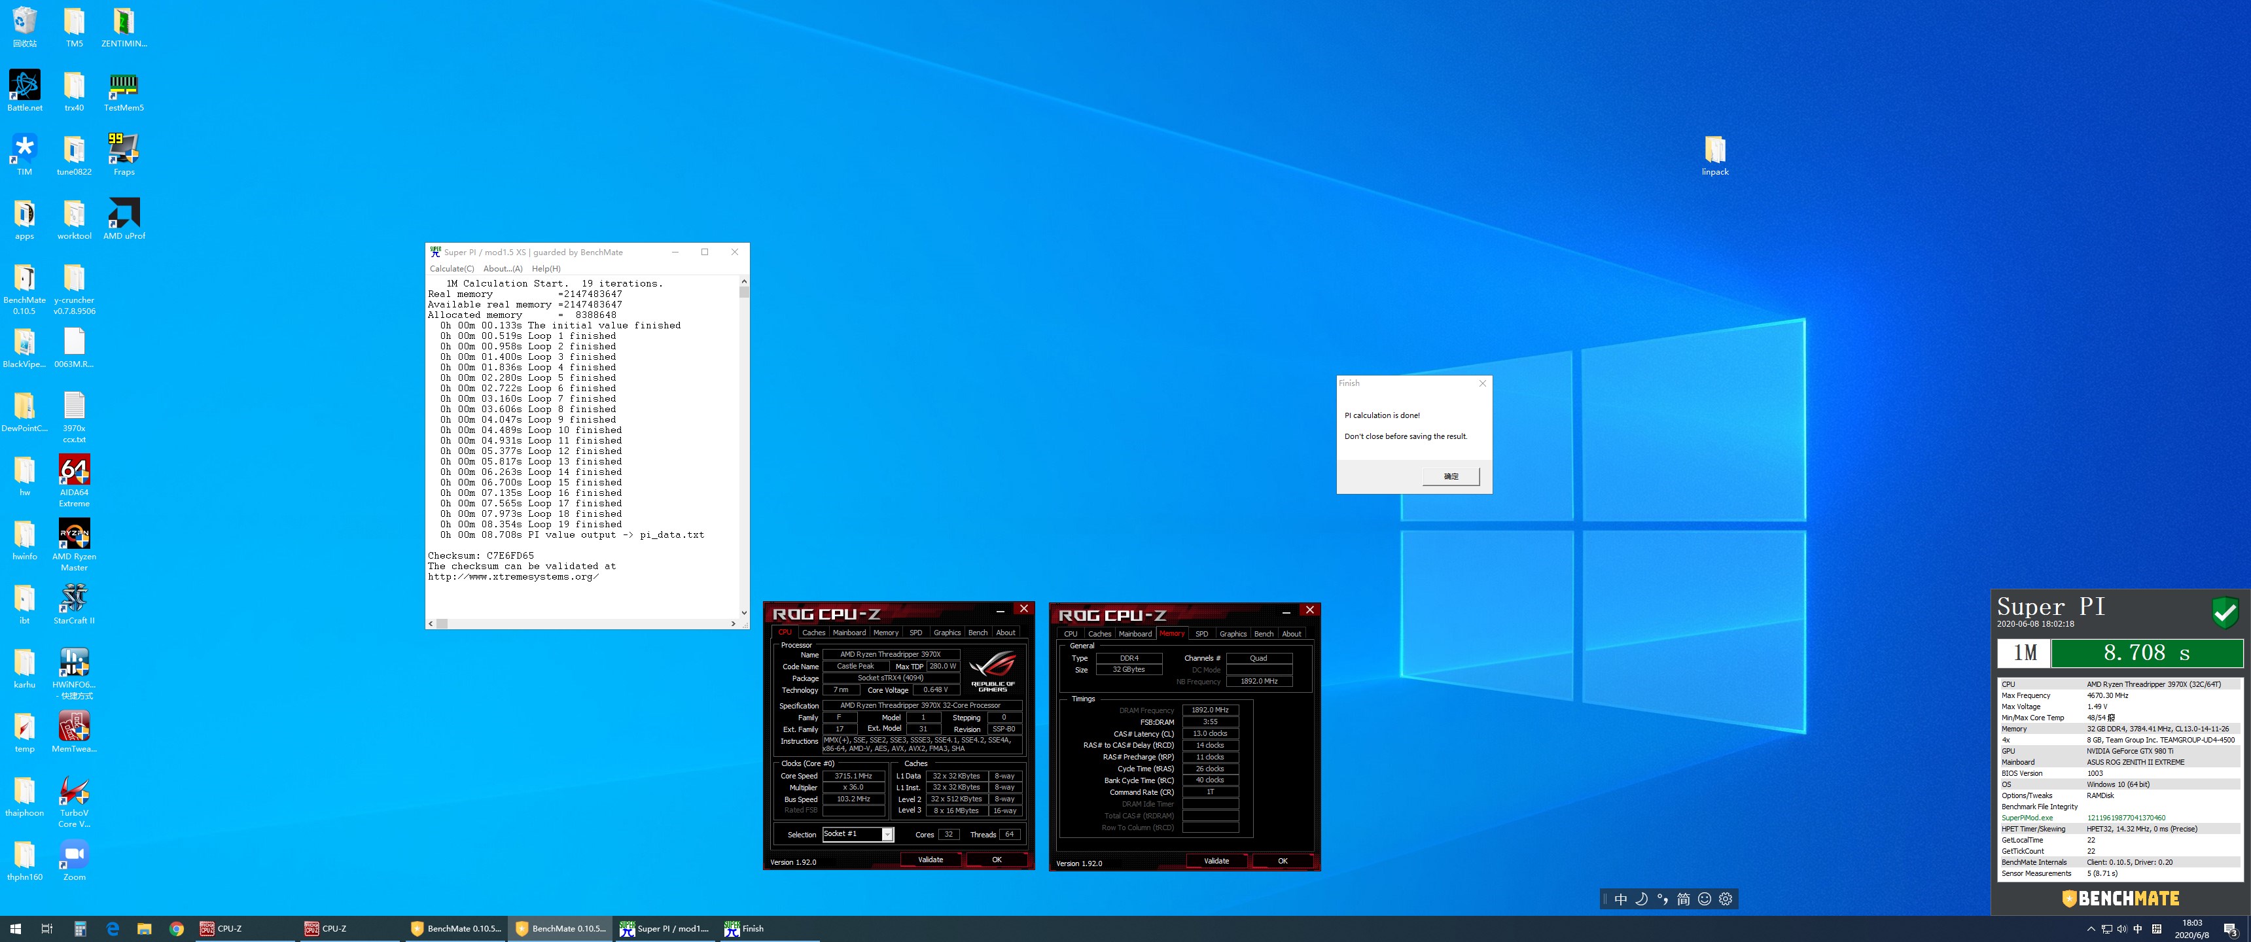Open the Help(H) menu in Super PI
This screenshot has width=2251, height=942.
click(x=546, y=268)
